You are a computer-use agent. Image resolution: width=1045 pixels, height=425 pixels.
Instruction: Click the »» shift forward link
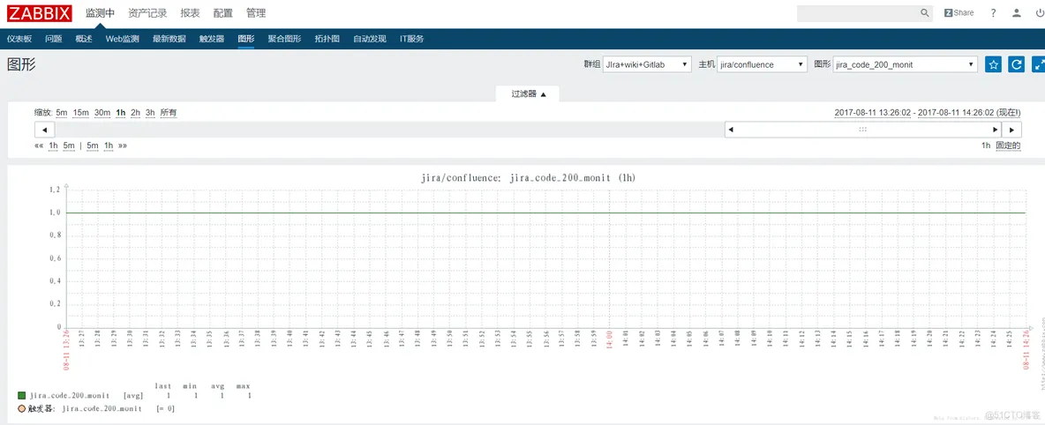[x=123, y=145]
